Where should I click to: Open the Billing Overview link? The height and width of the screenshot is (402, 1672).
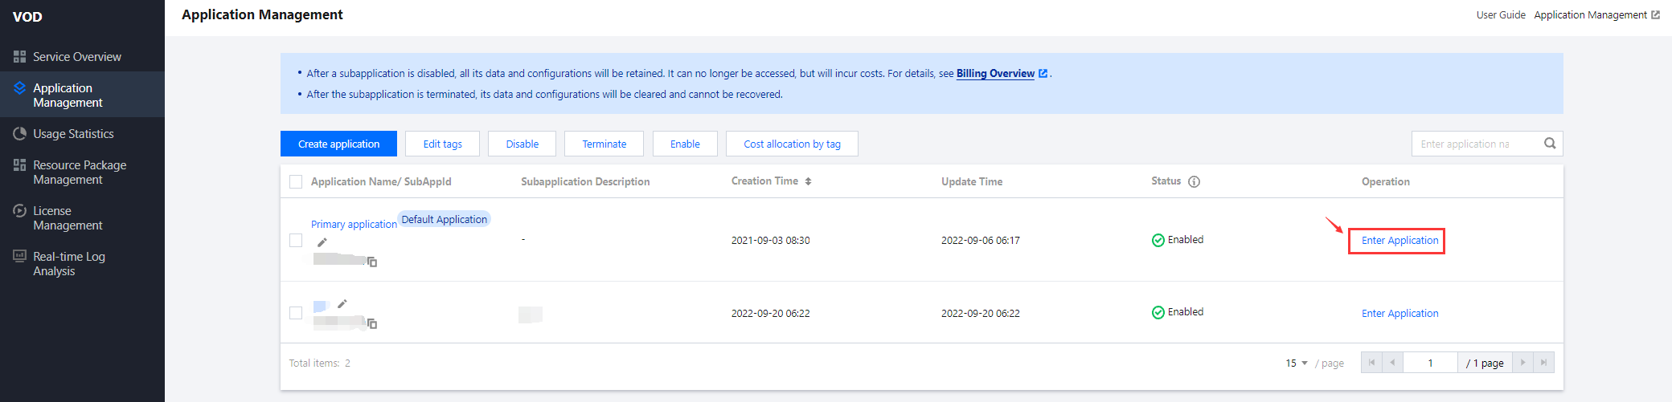click(995, 74)
